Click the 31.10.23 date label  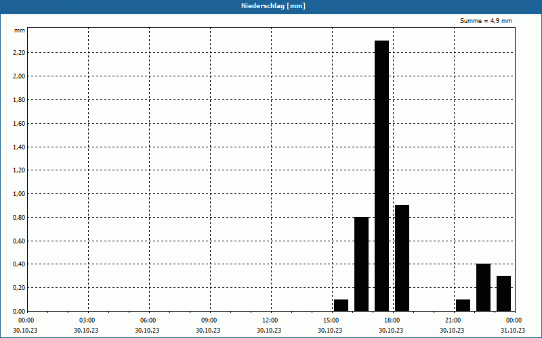(513, 330)
